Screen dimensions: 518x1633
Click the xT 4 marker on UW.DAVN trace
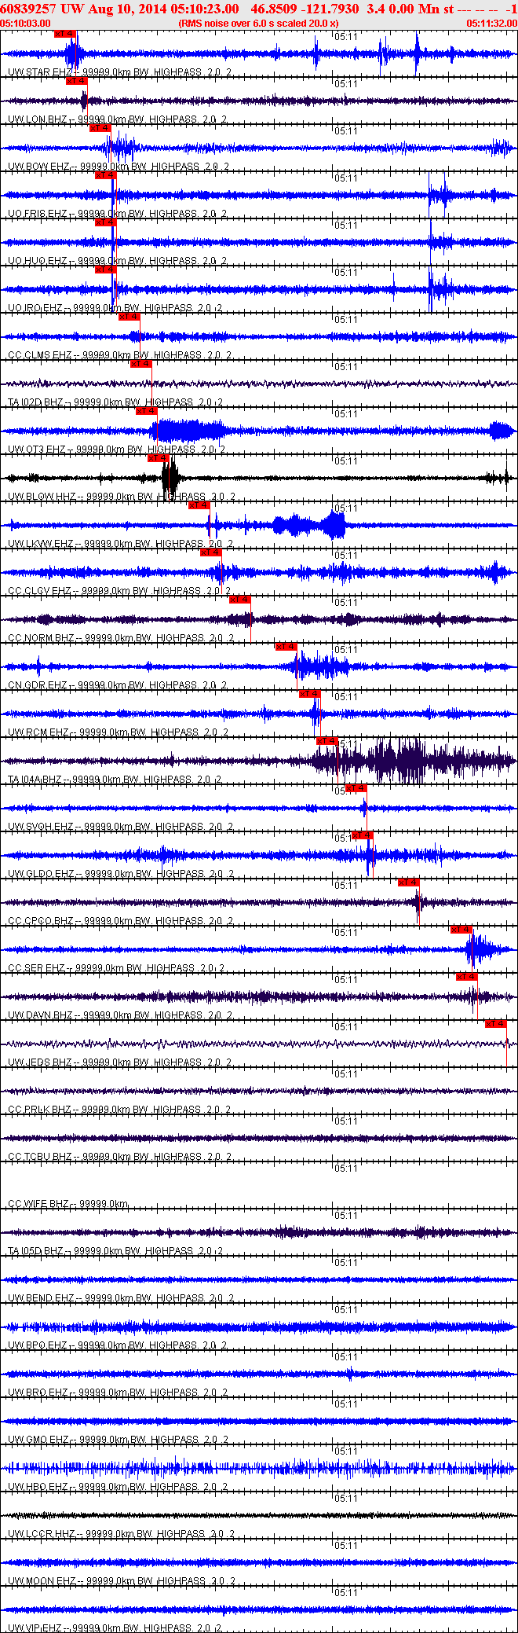(x=467, y=977)
